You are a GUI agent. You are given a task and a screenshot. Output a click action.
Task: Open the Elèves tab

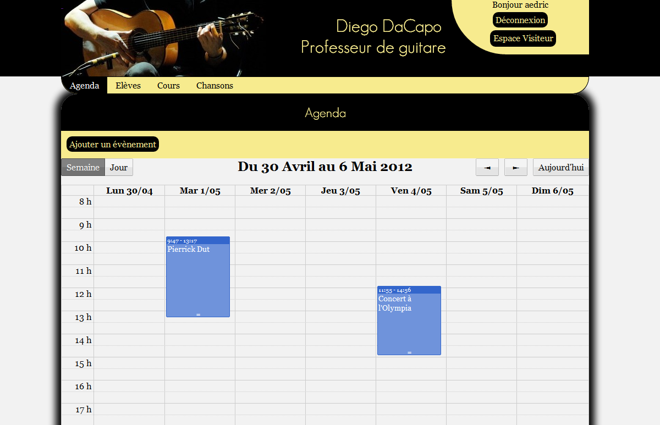click(x=128, y=86)
